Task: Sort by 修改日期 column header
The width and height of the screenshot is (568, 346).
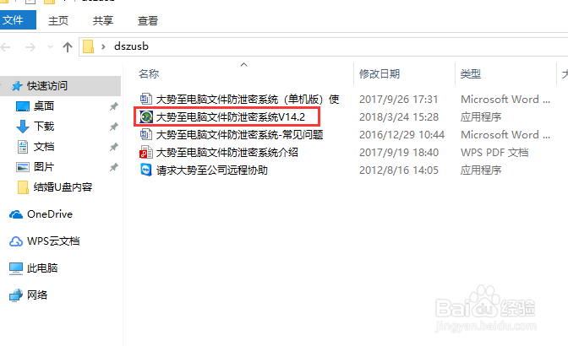Action: [x=380, y=74]
